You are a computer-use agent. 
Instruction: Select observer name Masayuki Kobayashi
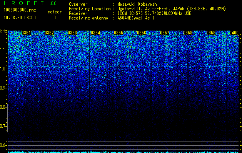coord(138,4)
